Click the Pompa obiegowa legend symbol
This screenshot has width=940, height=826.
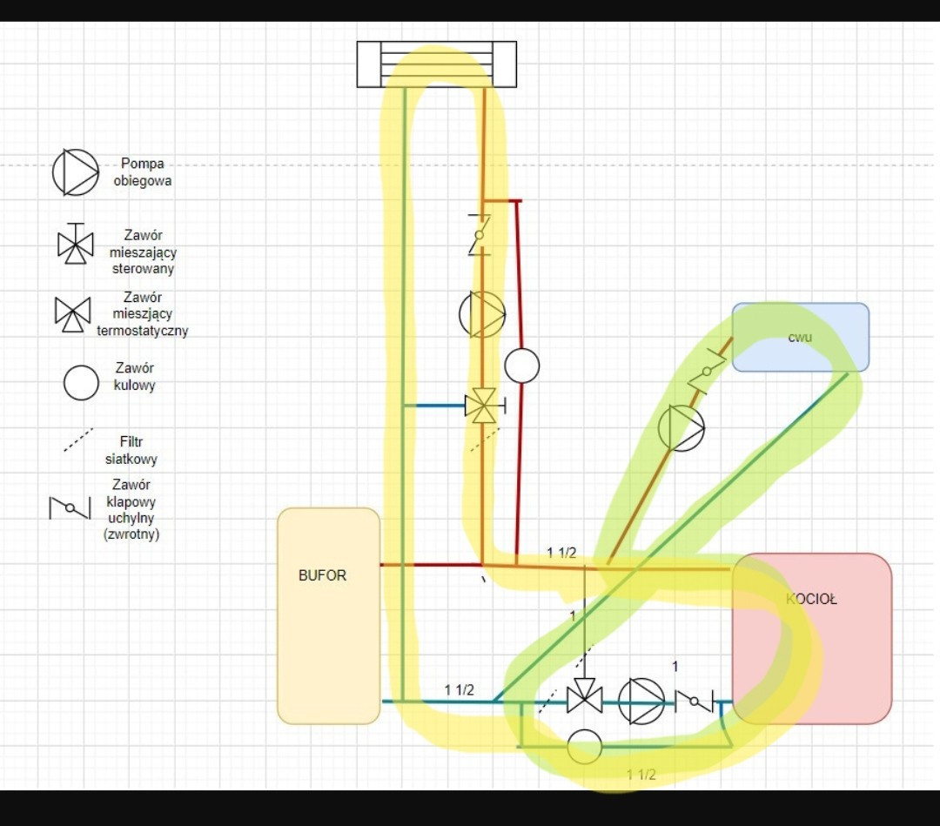(76, 172)
